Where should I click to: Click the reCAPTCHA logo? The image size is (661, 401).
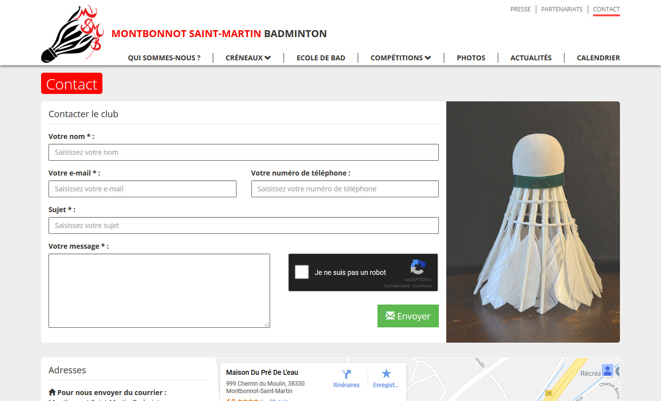(418, 267)
